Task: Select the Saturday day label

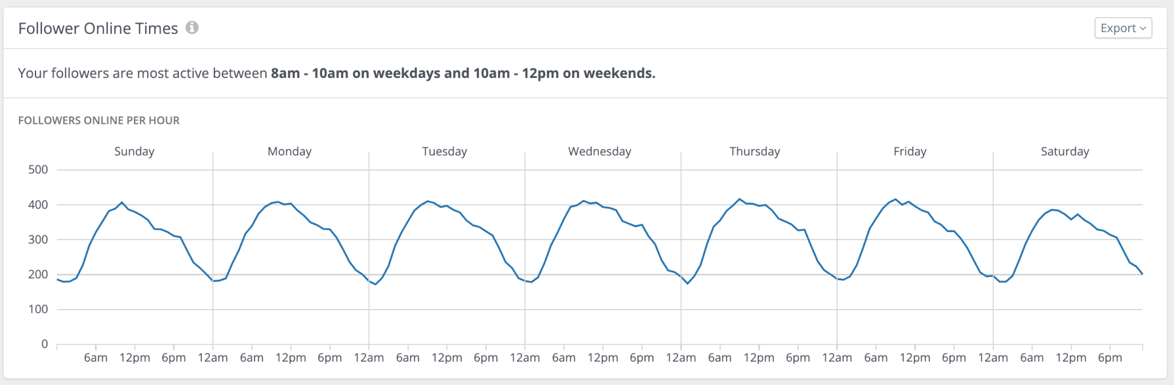Action: point(1065,151)
